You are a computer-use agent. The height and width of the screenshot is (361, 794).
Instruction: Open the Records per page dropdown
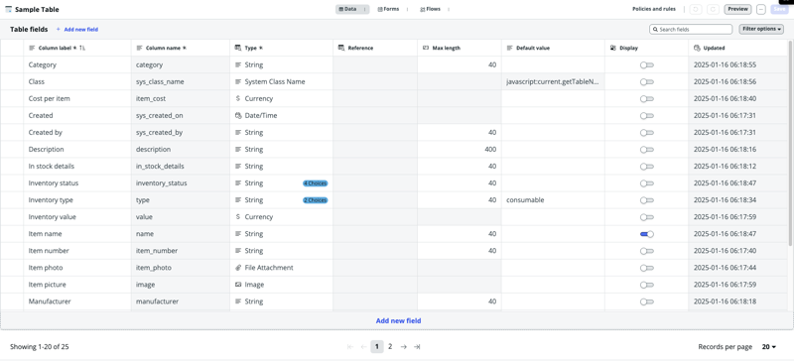(768, 347)
